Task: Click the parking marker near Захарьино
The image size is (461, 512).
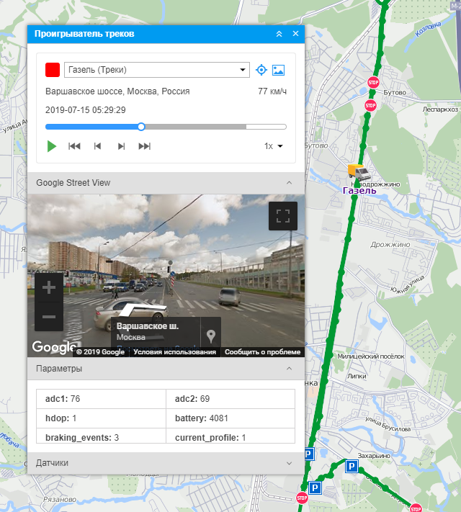Action: pos(352,467)
